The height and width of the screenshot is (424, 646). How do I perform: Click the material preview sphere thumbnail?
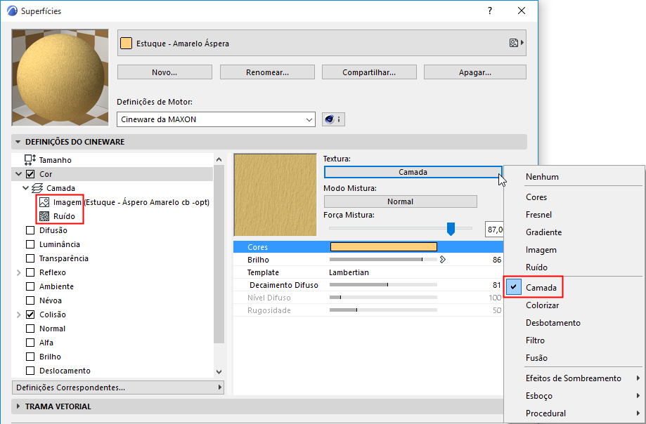point(60,77)
